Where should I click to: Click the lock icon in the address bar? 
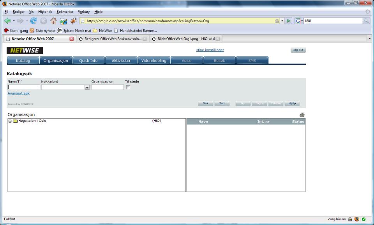click(x=277, y=21)
